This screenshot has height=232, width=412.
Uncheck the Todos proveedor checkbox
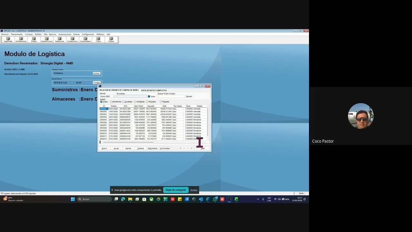(149, 96)
